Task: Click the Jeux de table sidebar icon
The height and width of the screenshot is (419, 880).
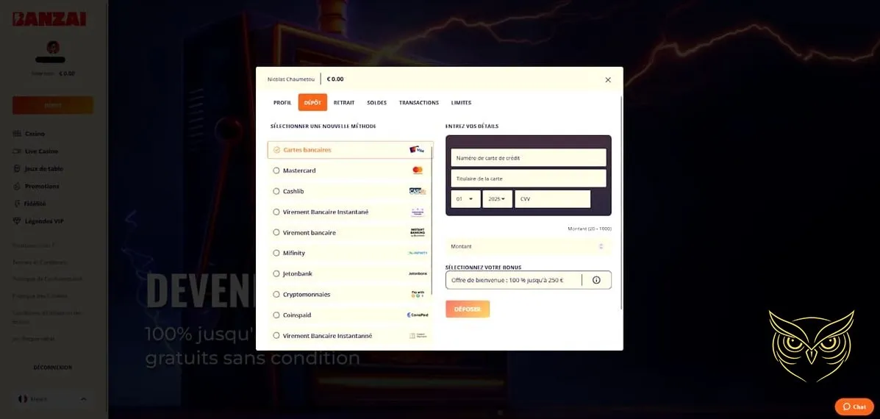Action: click(17, 169)
